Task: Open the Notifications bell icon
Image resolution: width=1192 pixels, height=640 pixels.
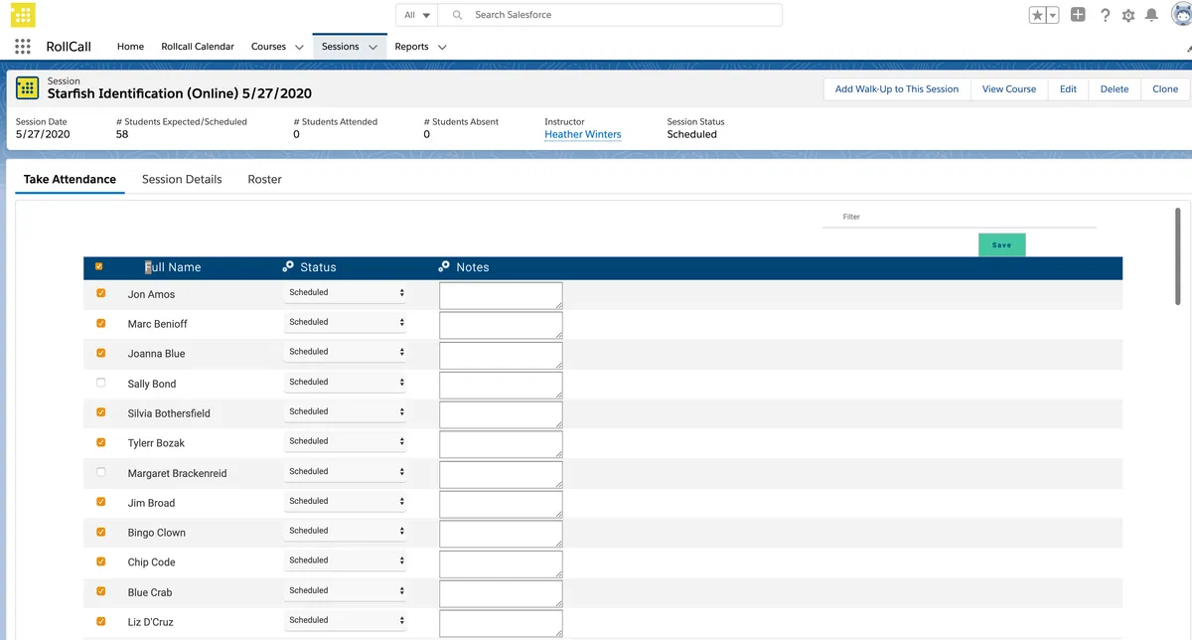Action: (1151, 15)
